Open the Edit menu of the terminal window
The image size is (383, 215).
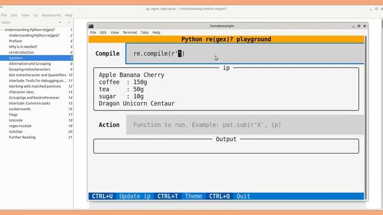[103, 32]
